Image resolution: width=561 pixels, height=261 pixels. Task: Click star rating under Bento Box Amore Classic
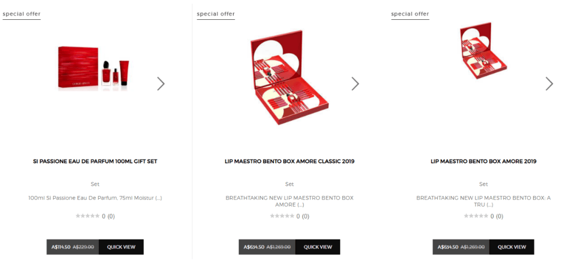point(282,216)
